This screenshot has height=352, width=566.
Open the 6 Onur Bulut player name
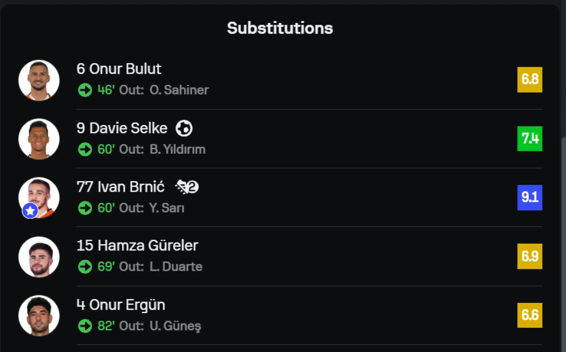119,69
